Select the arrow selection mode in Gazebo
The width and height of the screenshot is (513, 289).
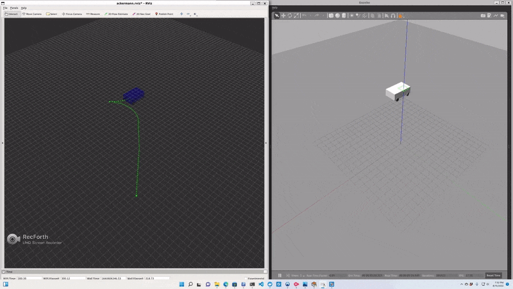(x=277, y=15)
